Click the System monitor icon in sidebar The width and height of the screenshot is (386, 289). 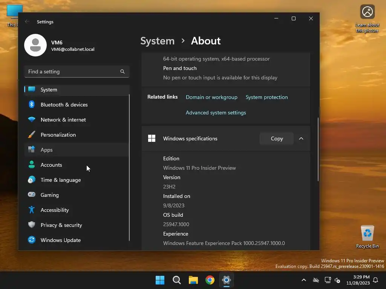click(x=32, y=89)
